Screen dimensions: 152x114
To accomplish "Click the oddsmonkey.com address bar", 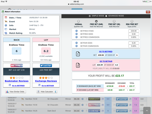I will [76, 4].
